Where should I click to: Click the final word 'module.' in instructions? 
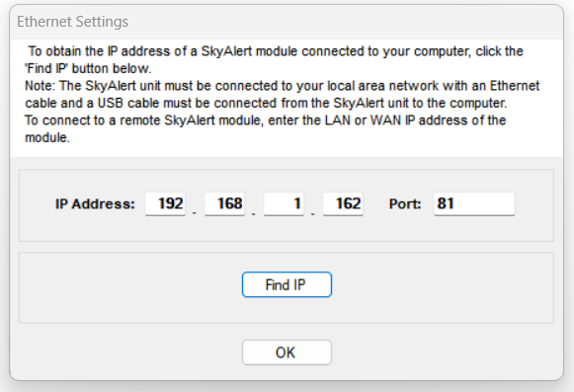point(47,137)
